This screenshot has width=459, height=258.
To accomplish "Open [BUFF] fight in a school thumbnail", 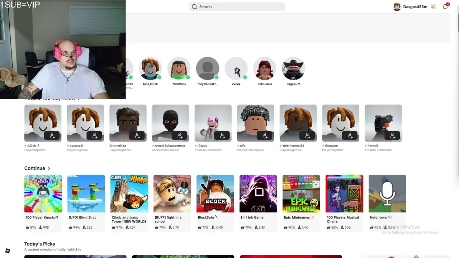I will [172, 193].
